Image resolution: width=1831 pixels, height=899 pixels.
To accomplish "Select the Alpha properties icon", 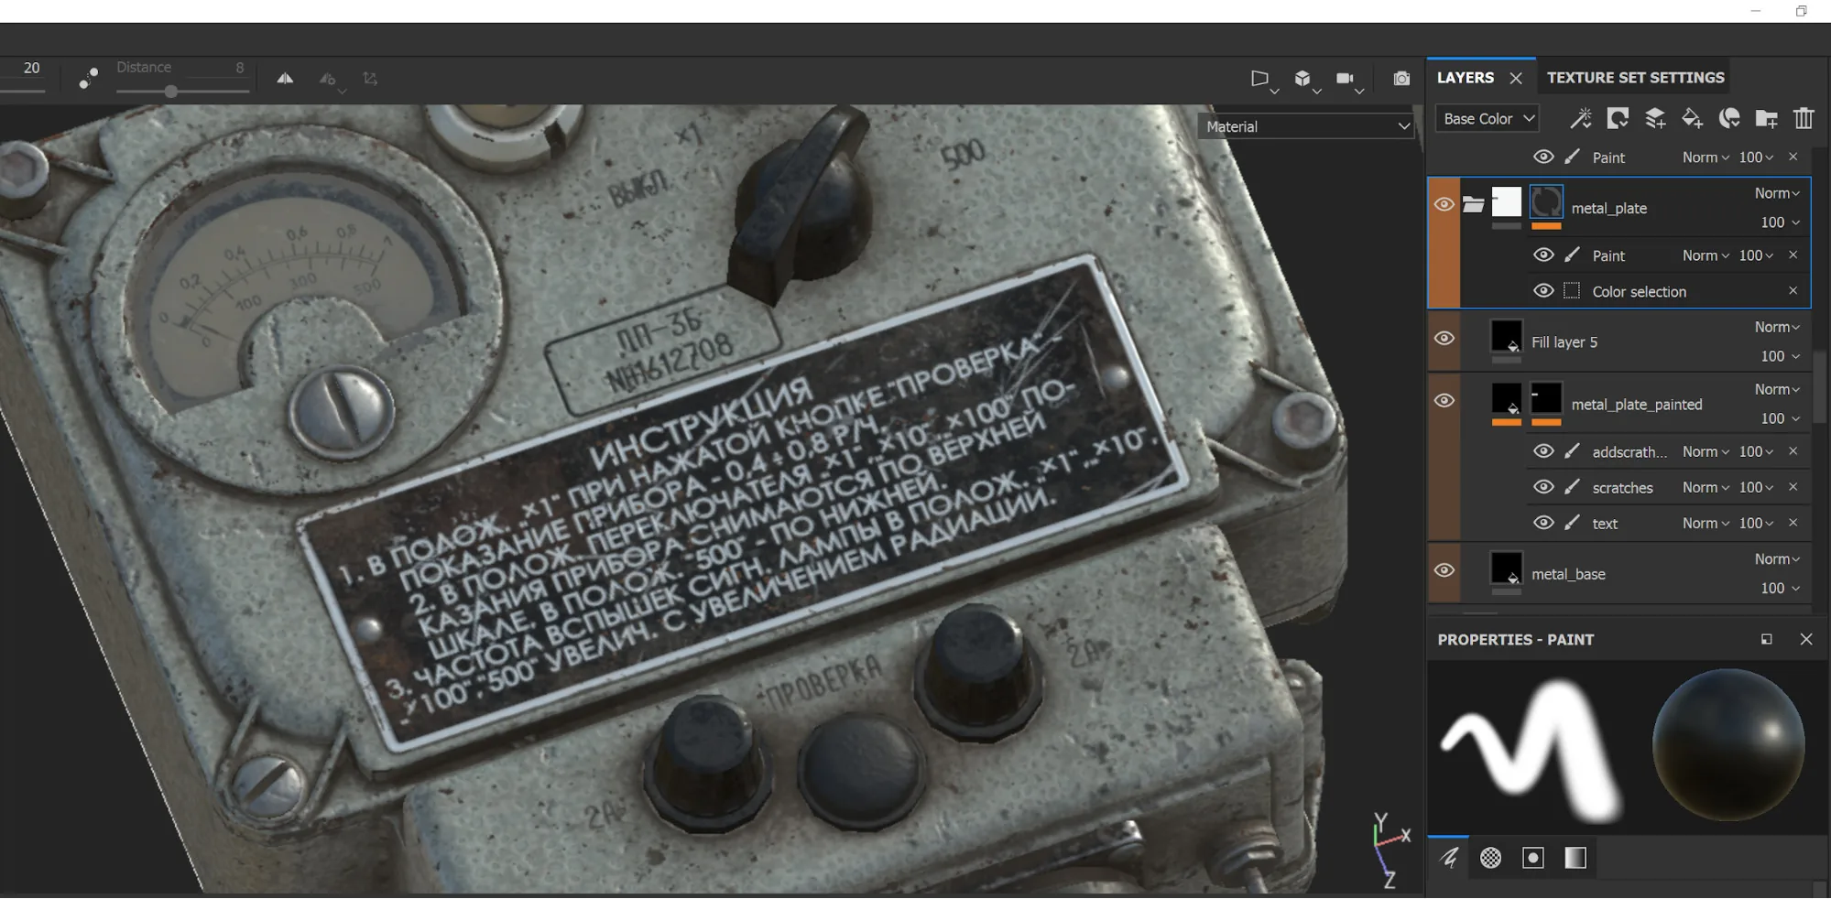I will [1490, 858].
